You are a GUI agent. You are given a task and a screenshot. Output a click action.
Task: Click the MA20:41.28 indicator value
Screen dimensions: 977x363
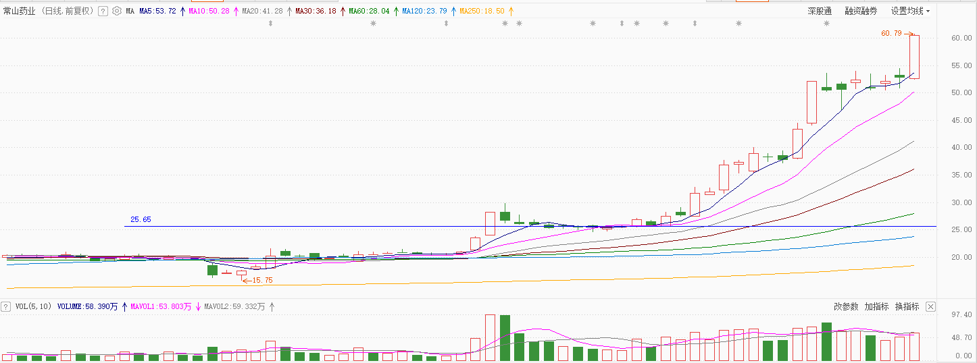(x=262, y=11)
